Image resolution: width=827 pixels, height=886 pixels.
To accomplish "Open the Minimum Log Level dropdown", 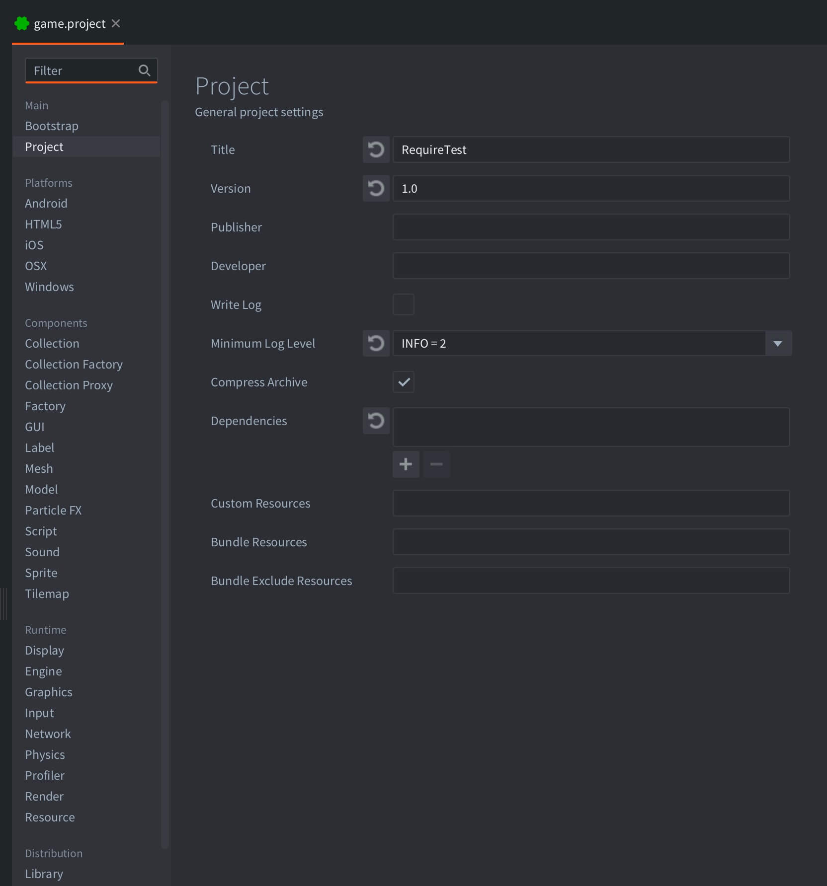I will tap(777, 343).
